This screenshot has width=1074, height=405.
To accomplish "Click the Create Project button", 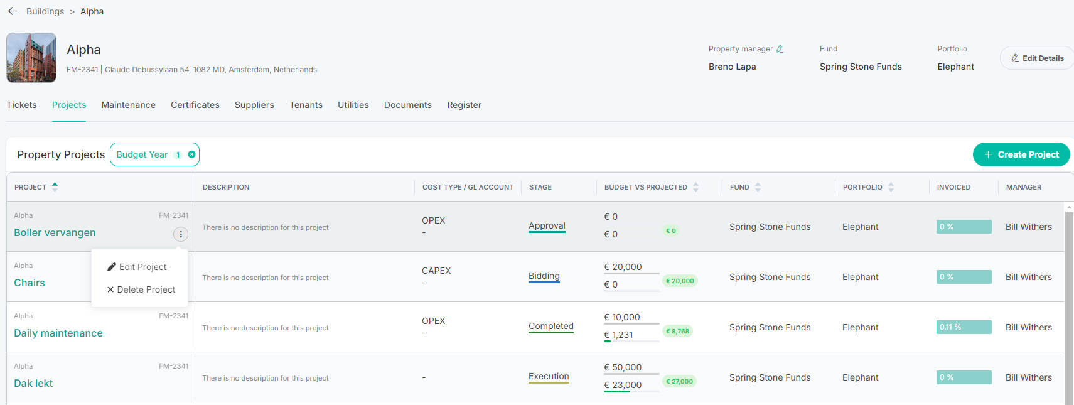I will 1021,154.
